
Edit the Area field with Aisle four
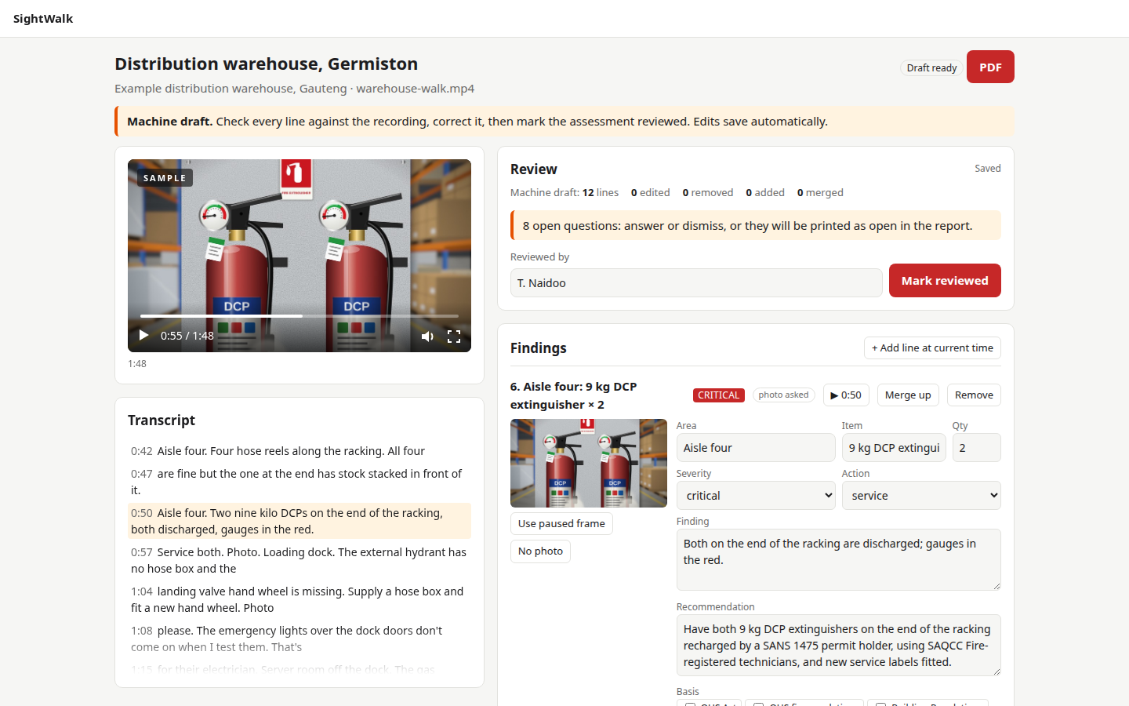point(756,448)
